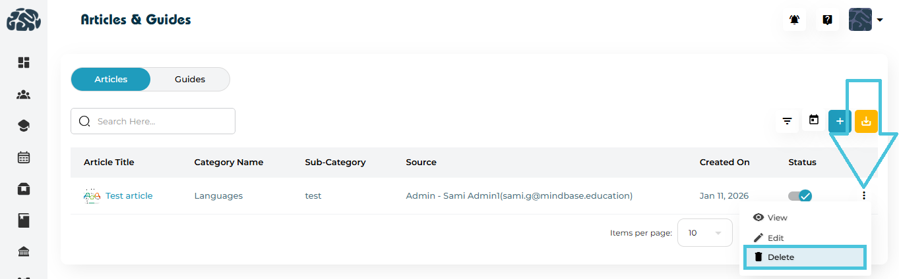This screenshot has height=279, width=899.
Task: Click the yellow download export button
Action: (x=866, y=121)
